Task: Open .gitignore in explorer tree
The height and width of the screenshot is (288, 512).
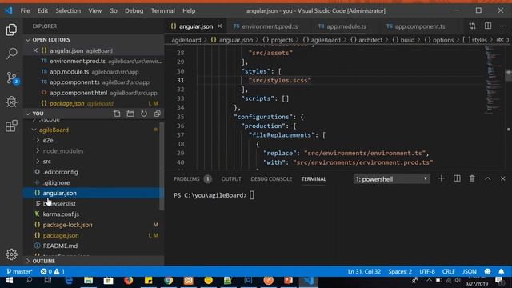Action: (93, 182)
